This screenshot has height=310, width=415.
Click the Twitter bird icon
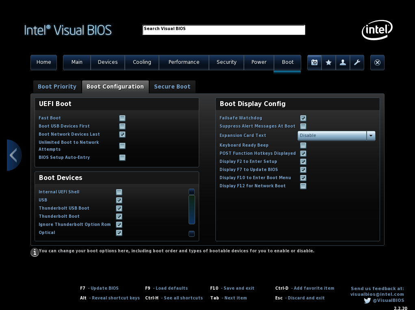click(x=367, y=301)
